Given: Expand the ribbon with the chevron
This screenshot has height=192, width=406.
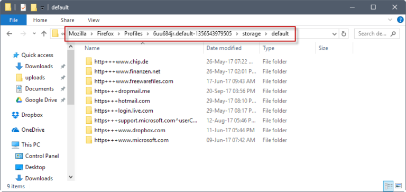Looking at the screenshot, I should 390,20.
